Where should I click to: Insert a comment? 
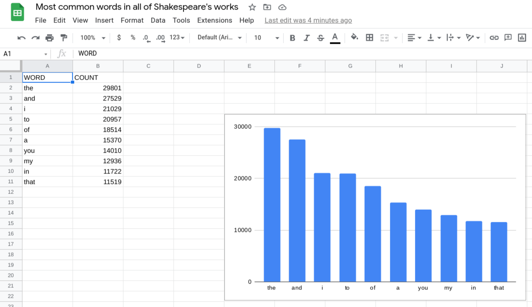(508, 38)
